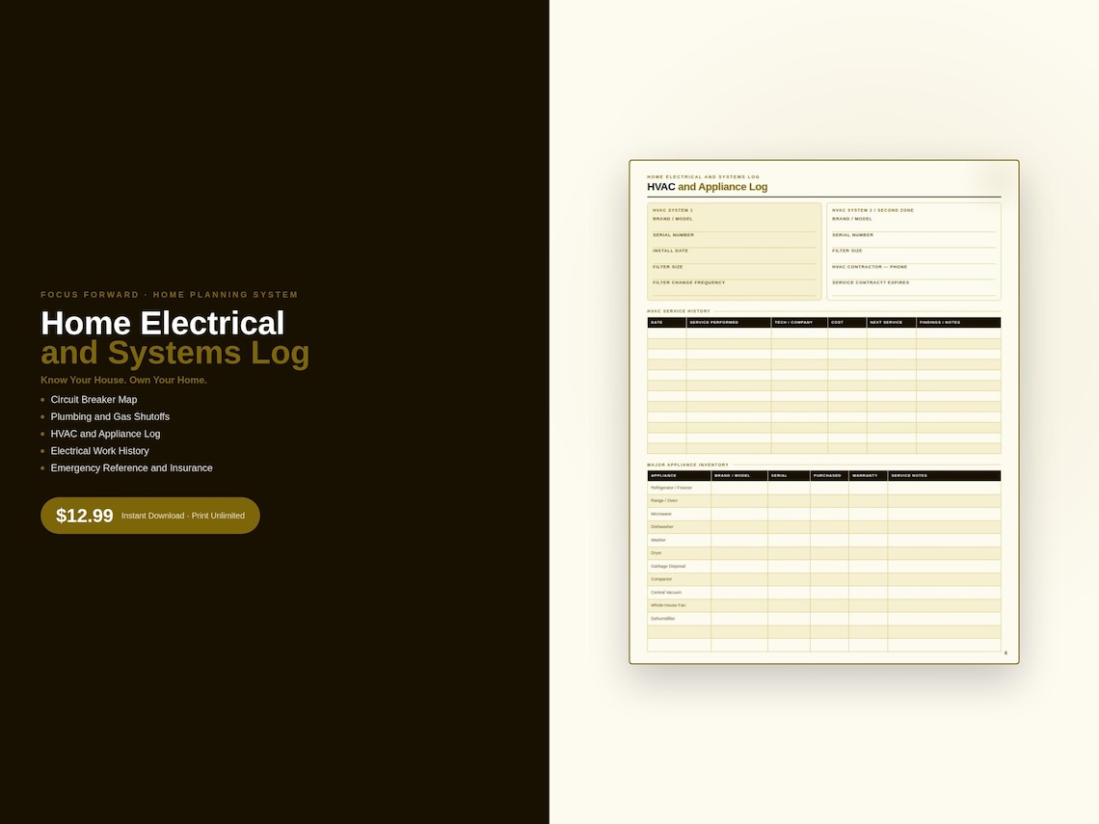Click the Filter Size field in HVAC System 2
The image size is (1099, 824).
pos(913,256)
